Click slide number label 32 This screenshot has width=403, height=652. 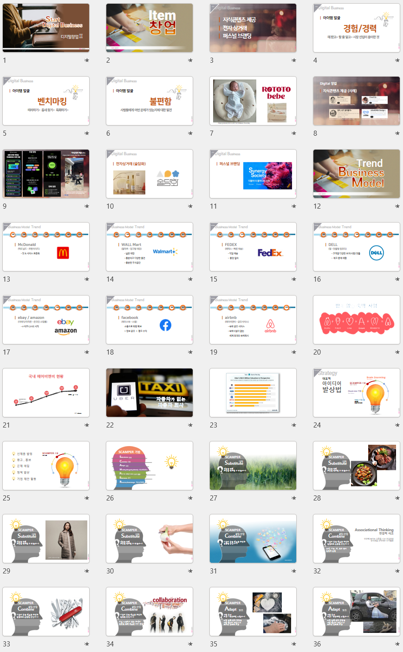tap(317, 571)
